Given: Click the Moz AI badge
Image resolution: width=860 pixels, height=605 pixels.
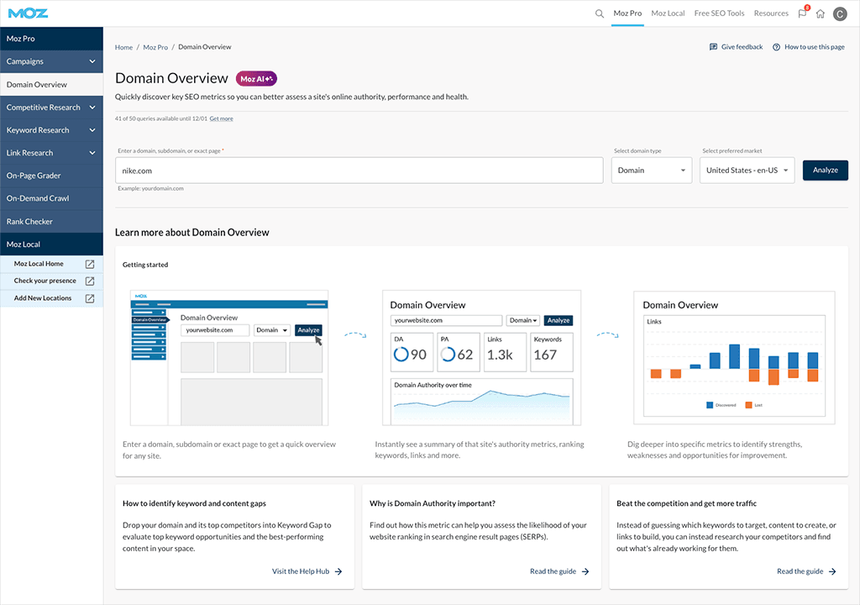Looking at the screenshot, I should tap(256, 79).
